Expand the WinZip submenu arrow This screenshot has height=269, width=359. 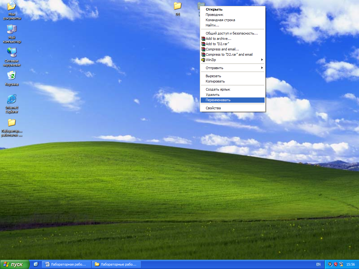tap(262, 60)
